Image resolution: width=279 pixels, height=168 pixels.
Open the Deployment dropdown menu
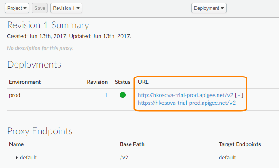point(209,8)
